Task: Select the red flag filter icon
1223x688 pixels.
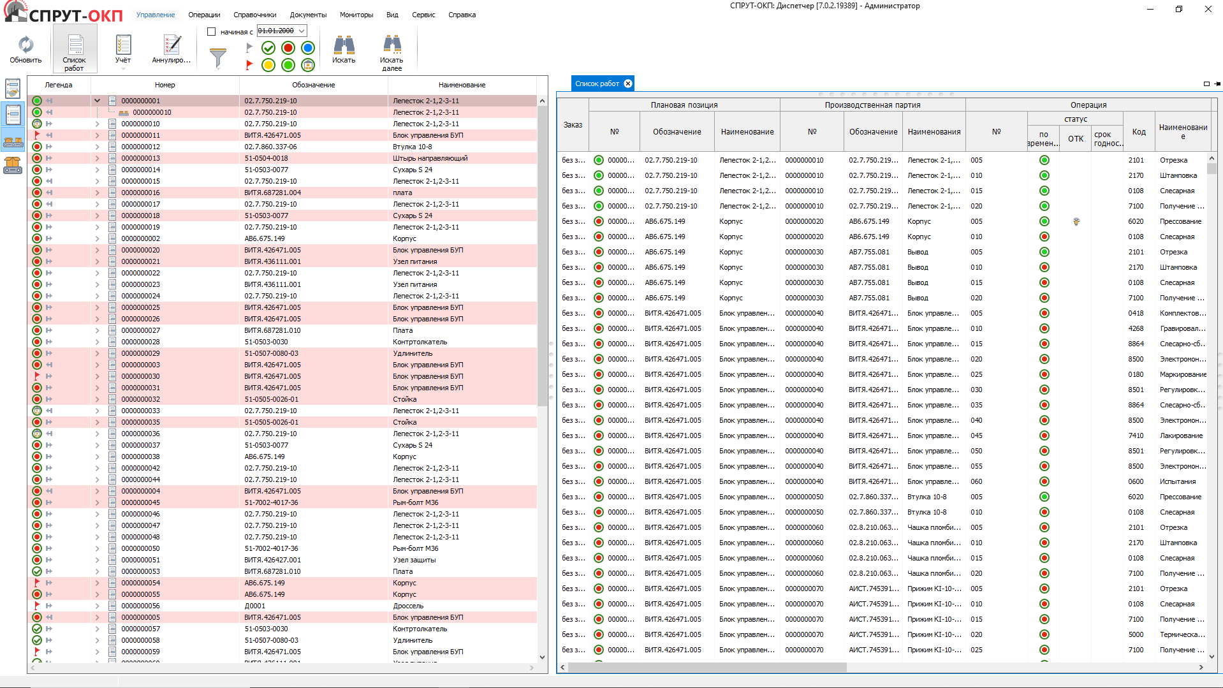Action: coord(249,64)
